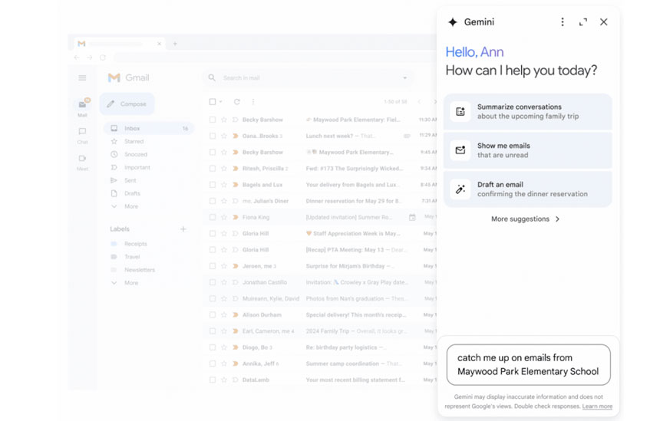
Task: Close the Gemini side panel
Action: pos(604,22)
